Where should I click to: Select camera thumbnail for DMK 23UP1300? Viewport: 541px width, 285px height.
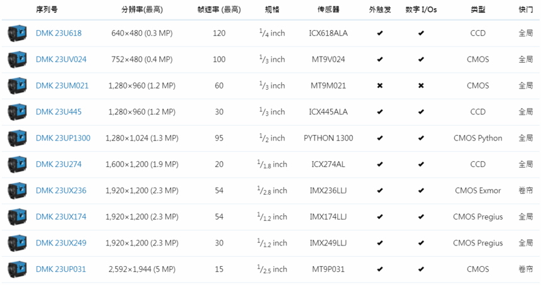[17, 138]
